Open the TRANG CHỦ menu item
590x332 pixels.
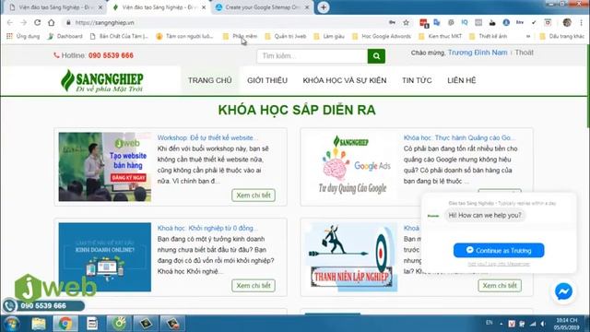pos(210,80)
